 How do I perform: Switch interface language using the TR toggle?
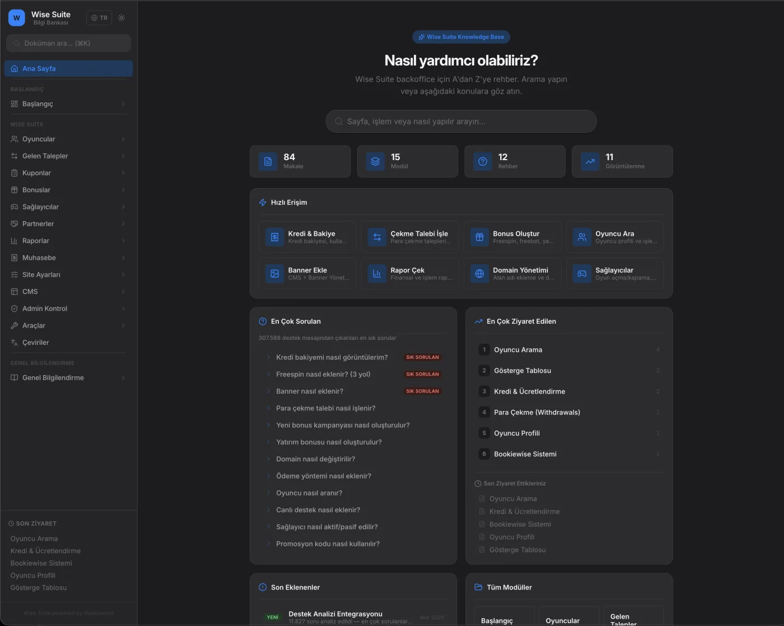[99, 17]
